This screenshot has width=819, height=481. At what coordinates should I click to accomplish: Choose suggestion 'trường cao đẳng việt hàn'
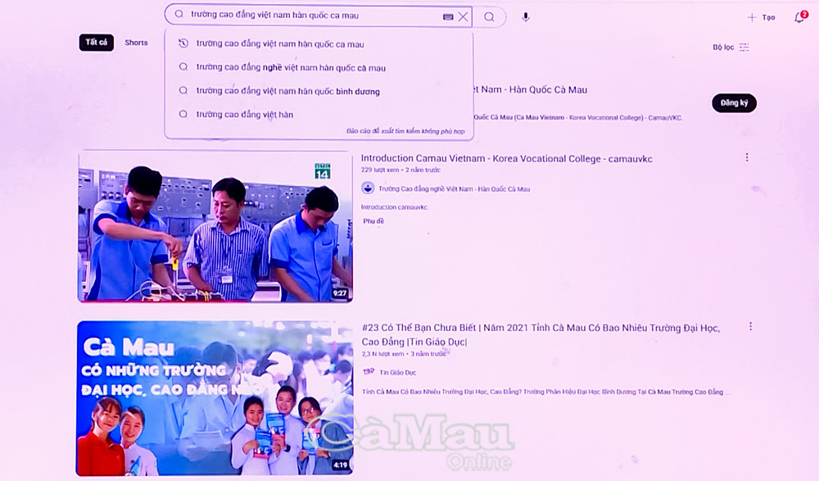pyautogui.click(x=319, y=114)
